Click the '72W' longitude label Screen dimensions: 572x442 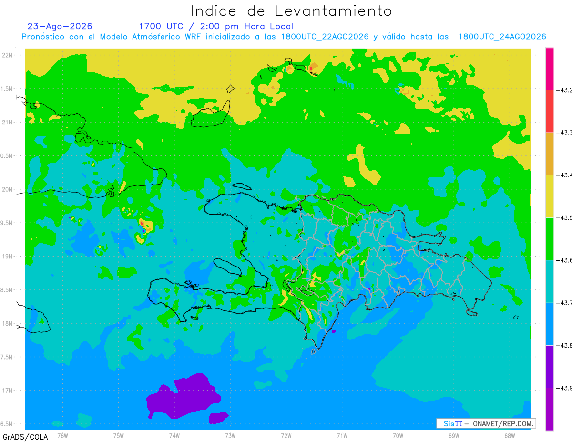[286, 435]
